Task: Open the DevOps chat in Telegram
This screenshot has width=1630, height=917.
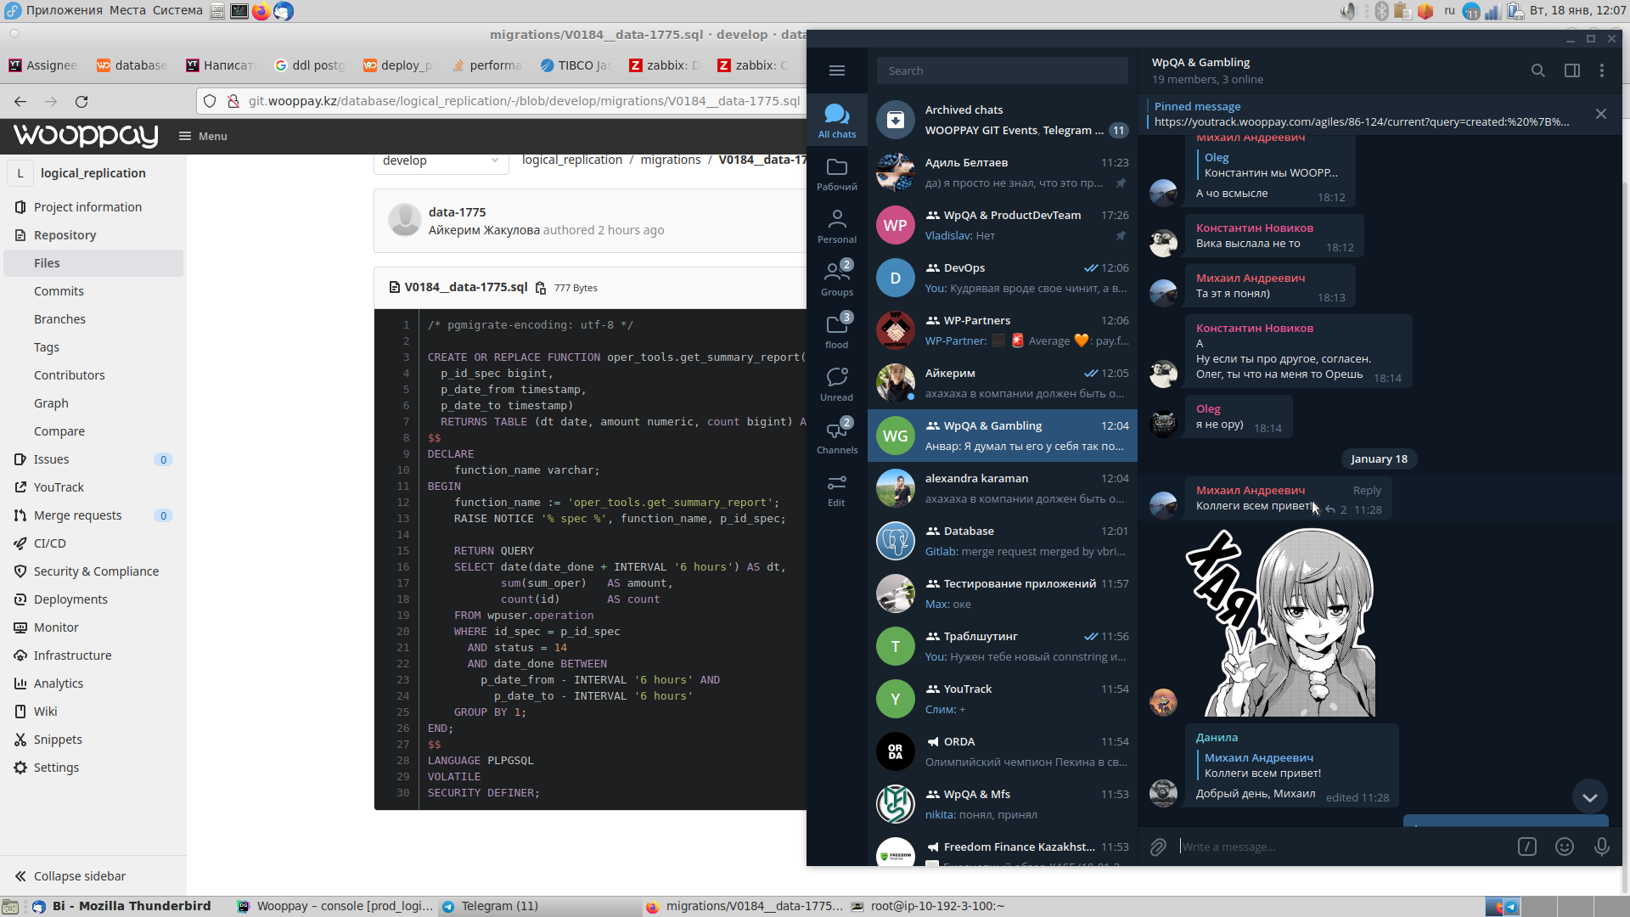Action: click(x=1002, y=278)
